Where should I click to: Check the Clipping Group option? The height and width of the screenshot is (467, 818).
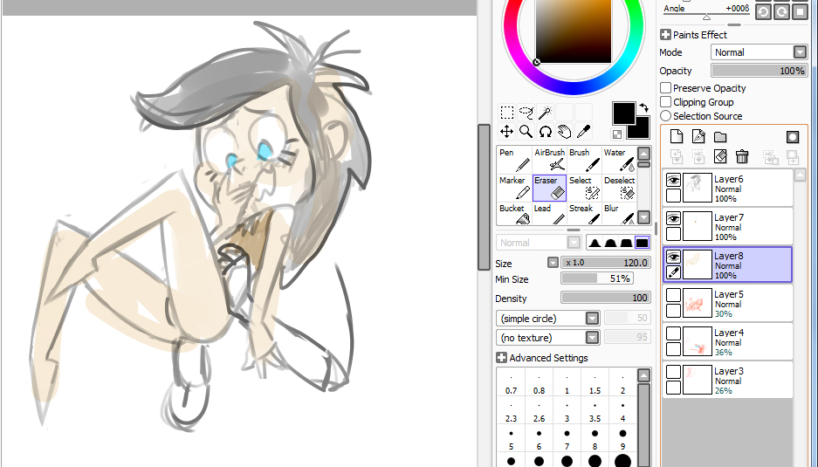pos(666,102)
